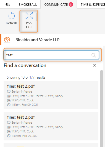Click the magnifying glass search icon
This screenshot has width=105, height=147.
[x=94, y=55]
